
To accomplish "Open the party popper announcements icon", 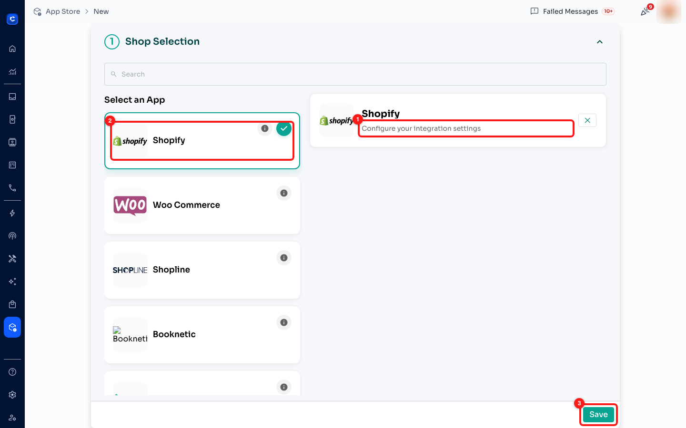I will tap(645, 11).
